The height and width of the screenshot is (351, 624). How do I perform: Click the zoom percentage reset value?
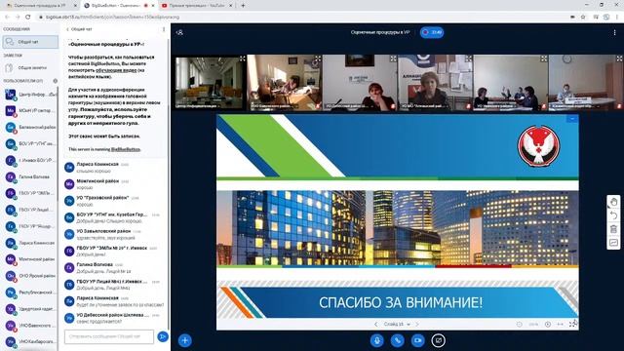[x=533, y=325]
